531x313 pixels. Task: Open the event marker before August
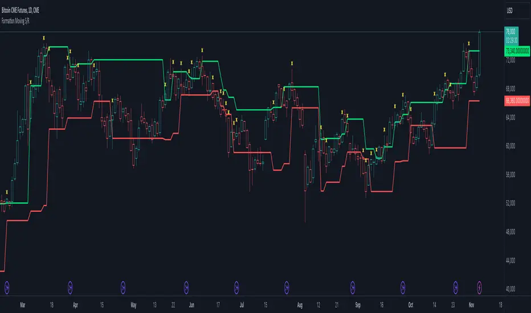(x=287, y=287)
